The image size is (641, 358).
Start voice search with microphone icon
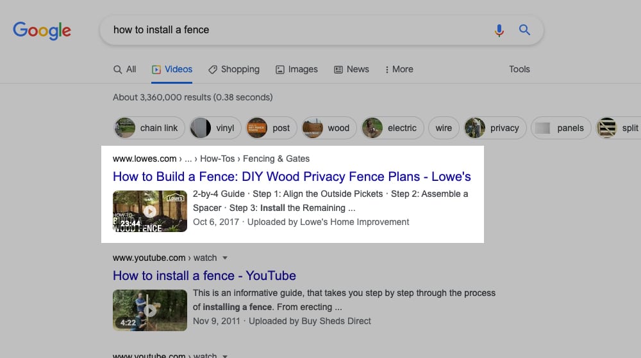499,30
